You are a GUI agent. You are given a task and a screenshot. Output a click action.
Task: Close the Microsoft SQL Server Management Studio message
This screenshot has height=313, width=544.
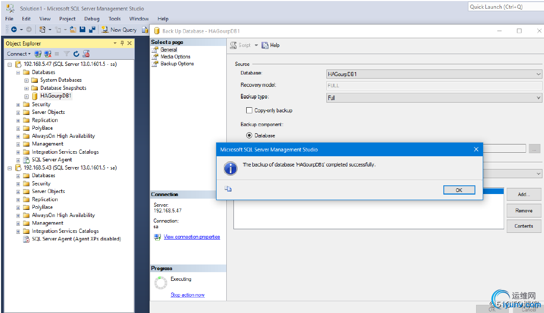476,150
